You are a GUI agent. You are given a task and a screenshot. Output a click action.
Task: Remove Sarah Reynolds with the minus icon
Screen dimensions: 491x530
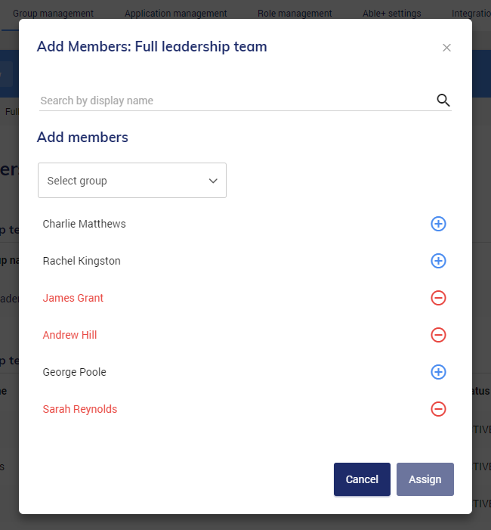coord(438,409)
